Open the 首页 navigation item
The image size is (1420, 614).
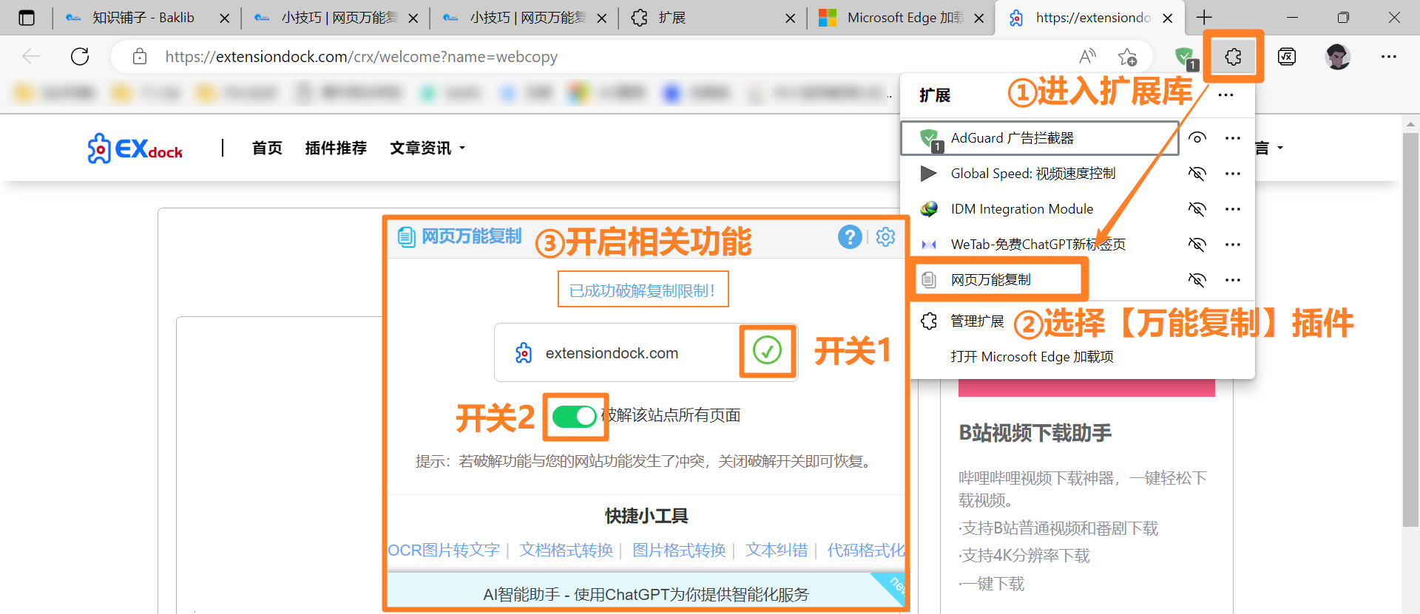267,149
